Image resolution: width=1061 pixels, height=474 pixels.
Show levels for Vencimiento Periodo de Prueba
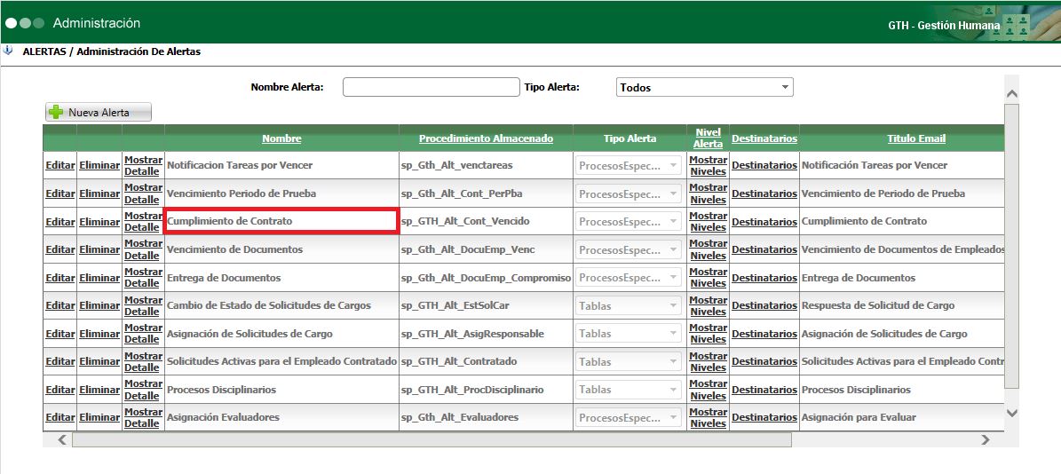tap(708, 194)
